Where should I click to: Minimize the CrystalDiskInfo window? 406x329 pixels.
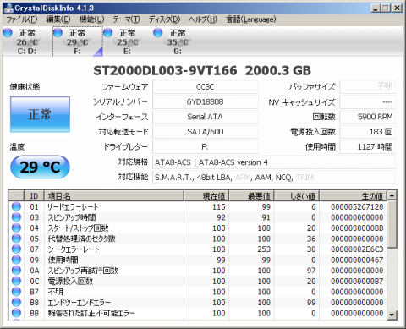(375, 8)
